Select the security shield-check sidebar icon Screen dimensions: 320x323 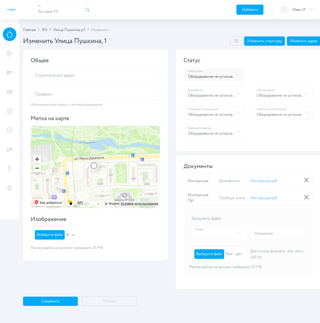point(9,130)
